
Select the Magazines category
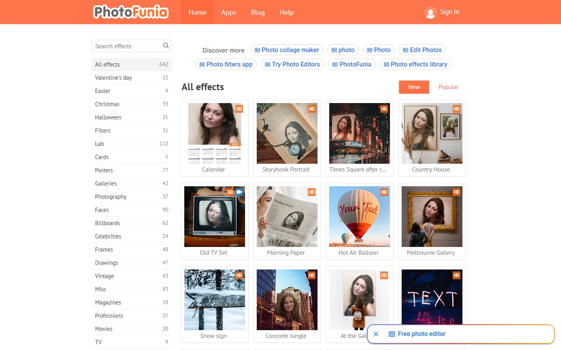pyautogui.click(x=132, y=303)
